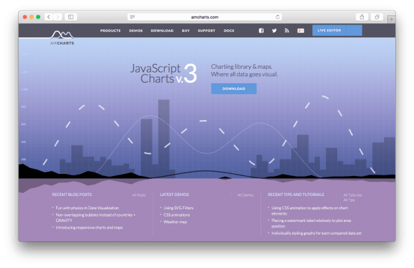Screen dimensions: 414x268
Task: Click the RSS feed icon
Action: point(286,31)
